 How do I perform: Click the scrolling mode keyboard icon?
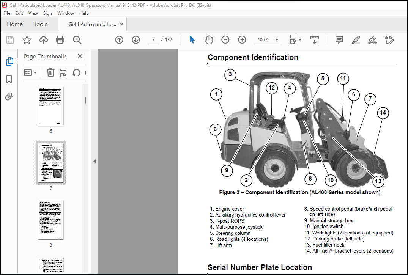coord(315,40)
